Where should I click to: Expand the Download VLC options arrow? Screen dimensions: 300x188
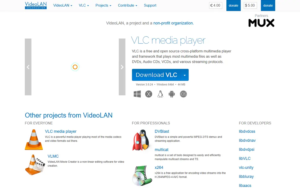pyautogui.click(x=185, y=75)
